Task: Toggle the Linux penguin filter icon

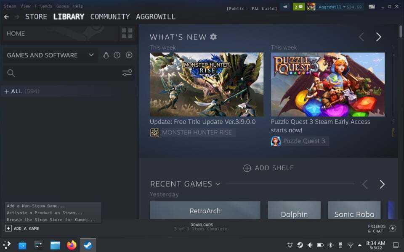Action: pos(106,55)
